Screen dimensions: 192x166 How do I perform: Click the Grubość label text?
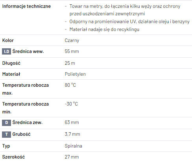point(21,134)
